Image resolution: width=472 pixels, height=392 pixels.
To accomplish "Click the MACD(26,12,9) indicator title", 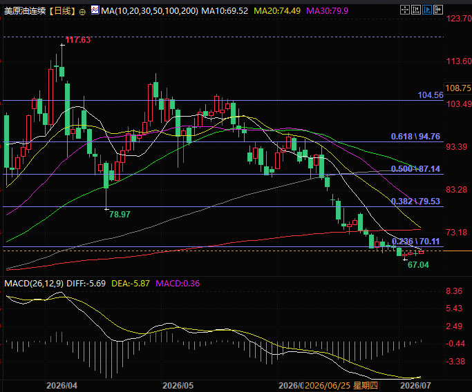I will [x=34, y=284].
